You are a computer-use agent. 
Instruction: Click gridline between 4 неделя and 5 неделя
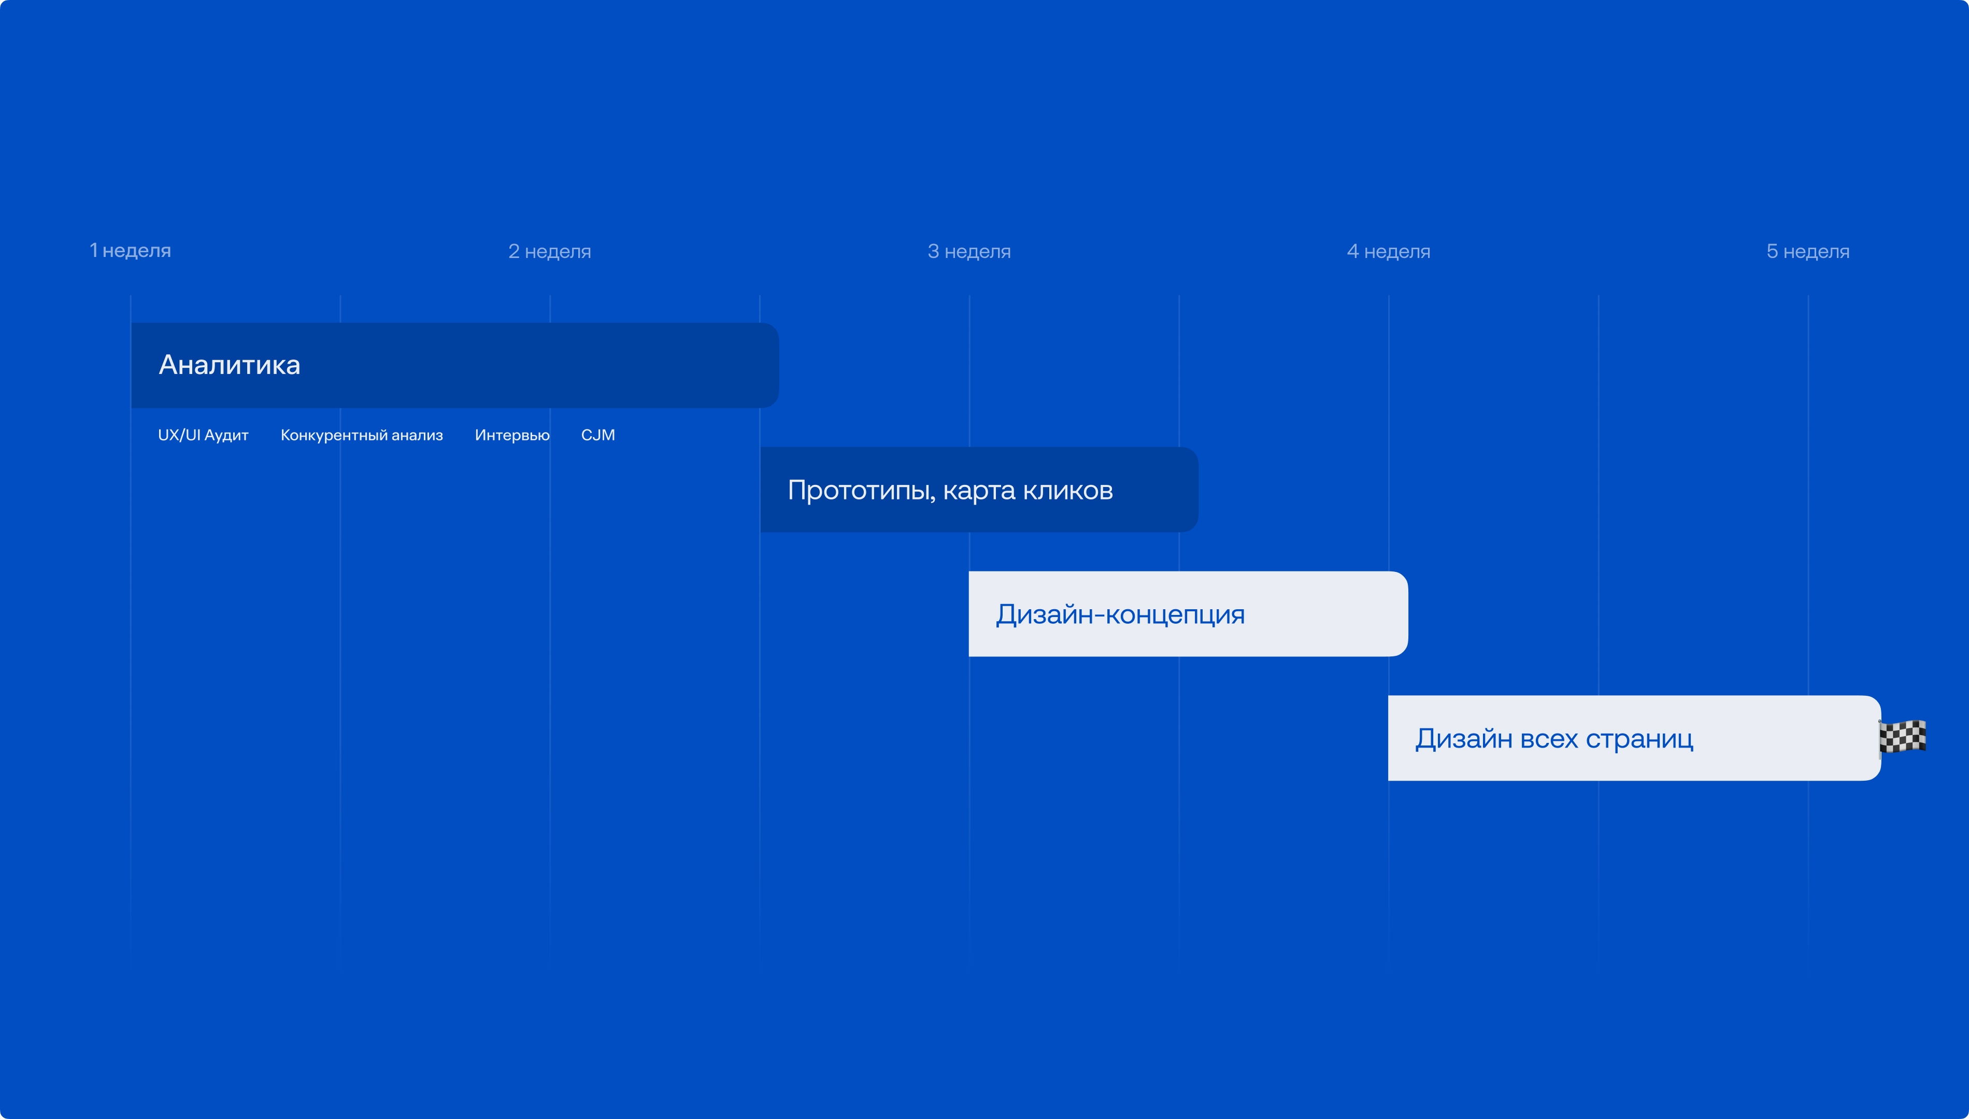1599,538
